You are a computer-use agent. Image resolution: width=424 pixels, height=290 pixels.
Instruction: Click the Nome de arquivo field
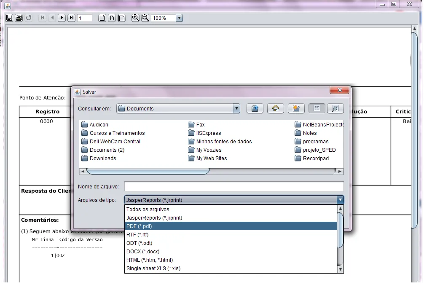[x=234, y=186]
